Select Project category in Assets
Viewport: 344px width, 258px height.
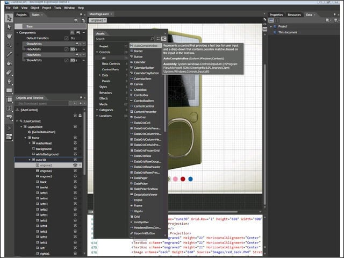click(104, 46)
